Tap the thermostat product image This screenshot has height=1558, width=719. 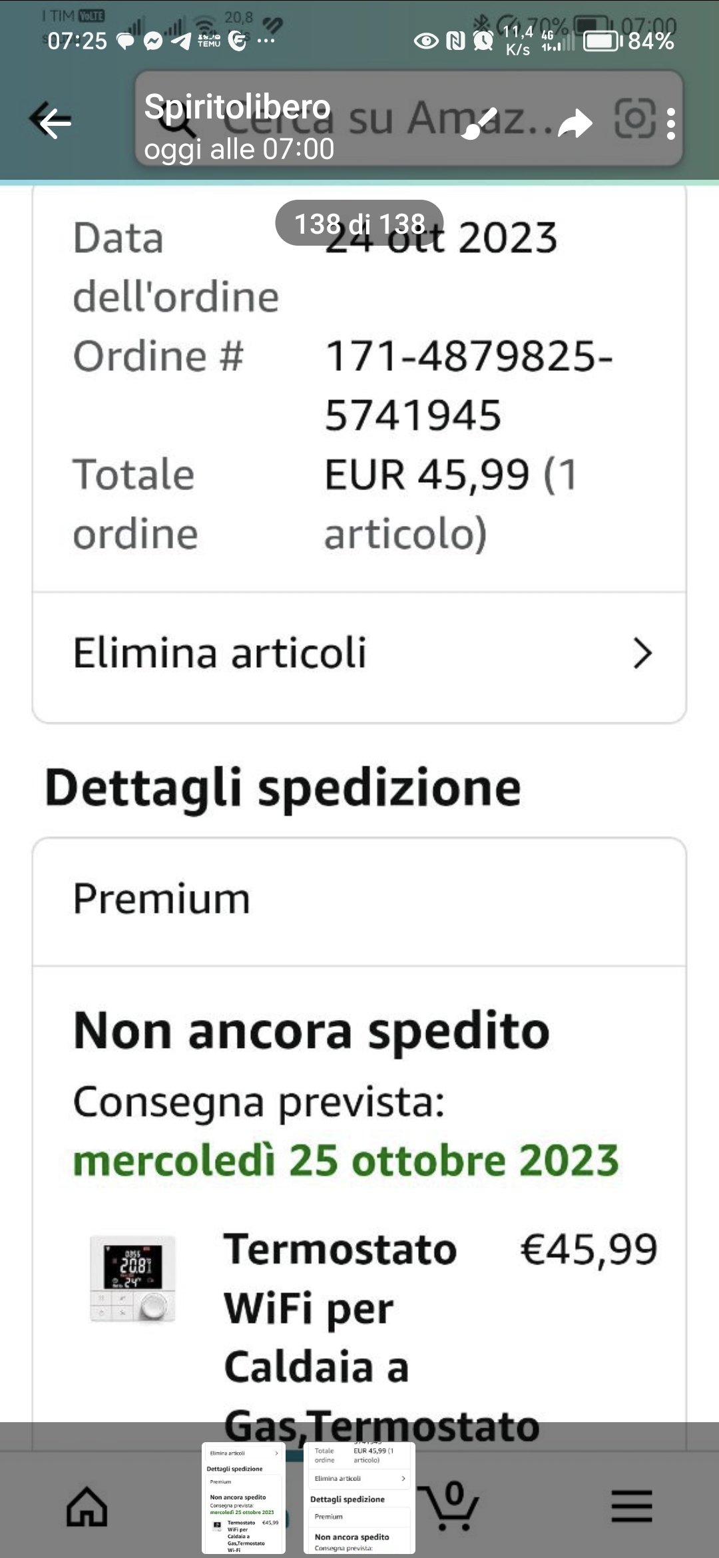(x=133, y=1278)
